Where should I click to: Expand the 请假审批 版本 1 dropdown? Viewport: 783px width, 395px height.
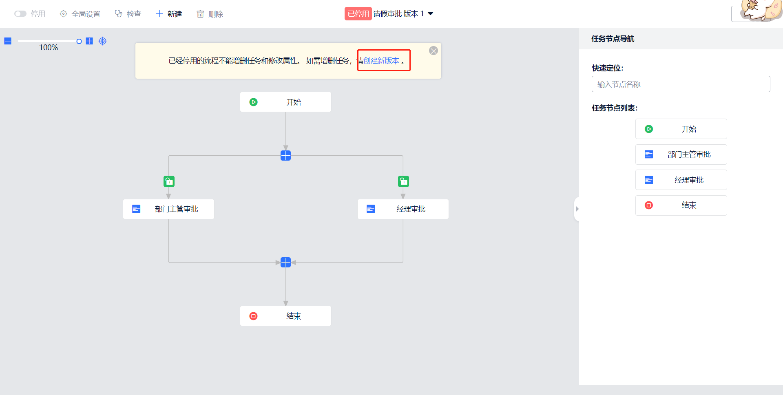point(430,14)
